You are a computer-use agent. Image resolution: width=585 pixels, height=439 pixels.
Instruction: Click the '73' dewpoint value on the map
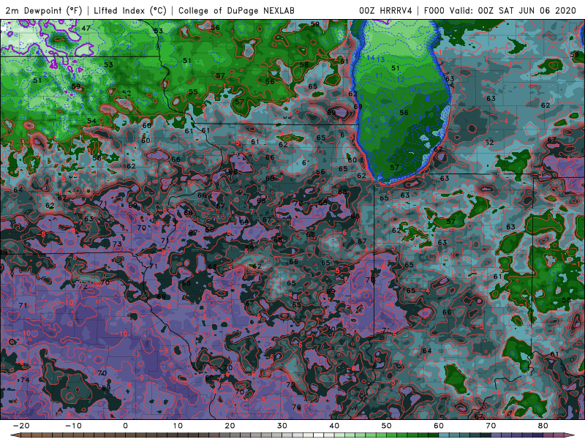[x=117, y=244]
